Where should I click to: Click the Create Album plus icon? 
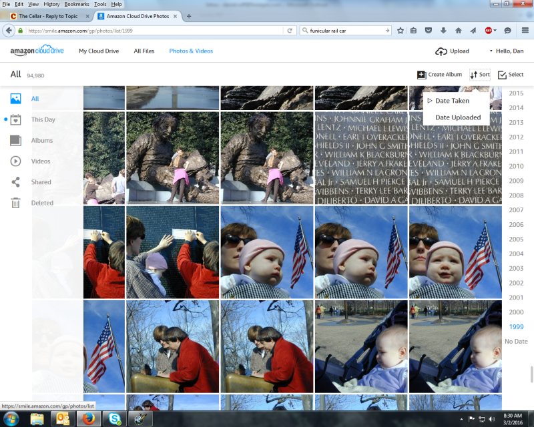pos(421,75)
